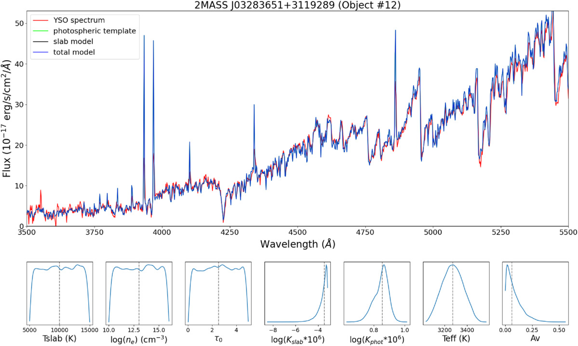This screenshot has height=346, width=578.
Task: Click the "log(ne) (cm⁻³)" panel label
Action: pos(139,339)
